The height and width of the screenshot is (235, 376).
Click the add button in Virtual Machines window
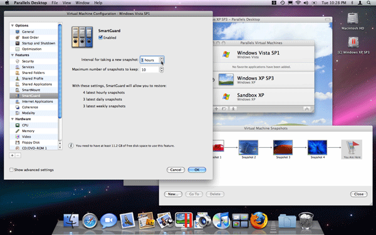tap(216, 109)
